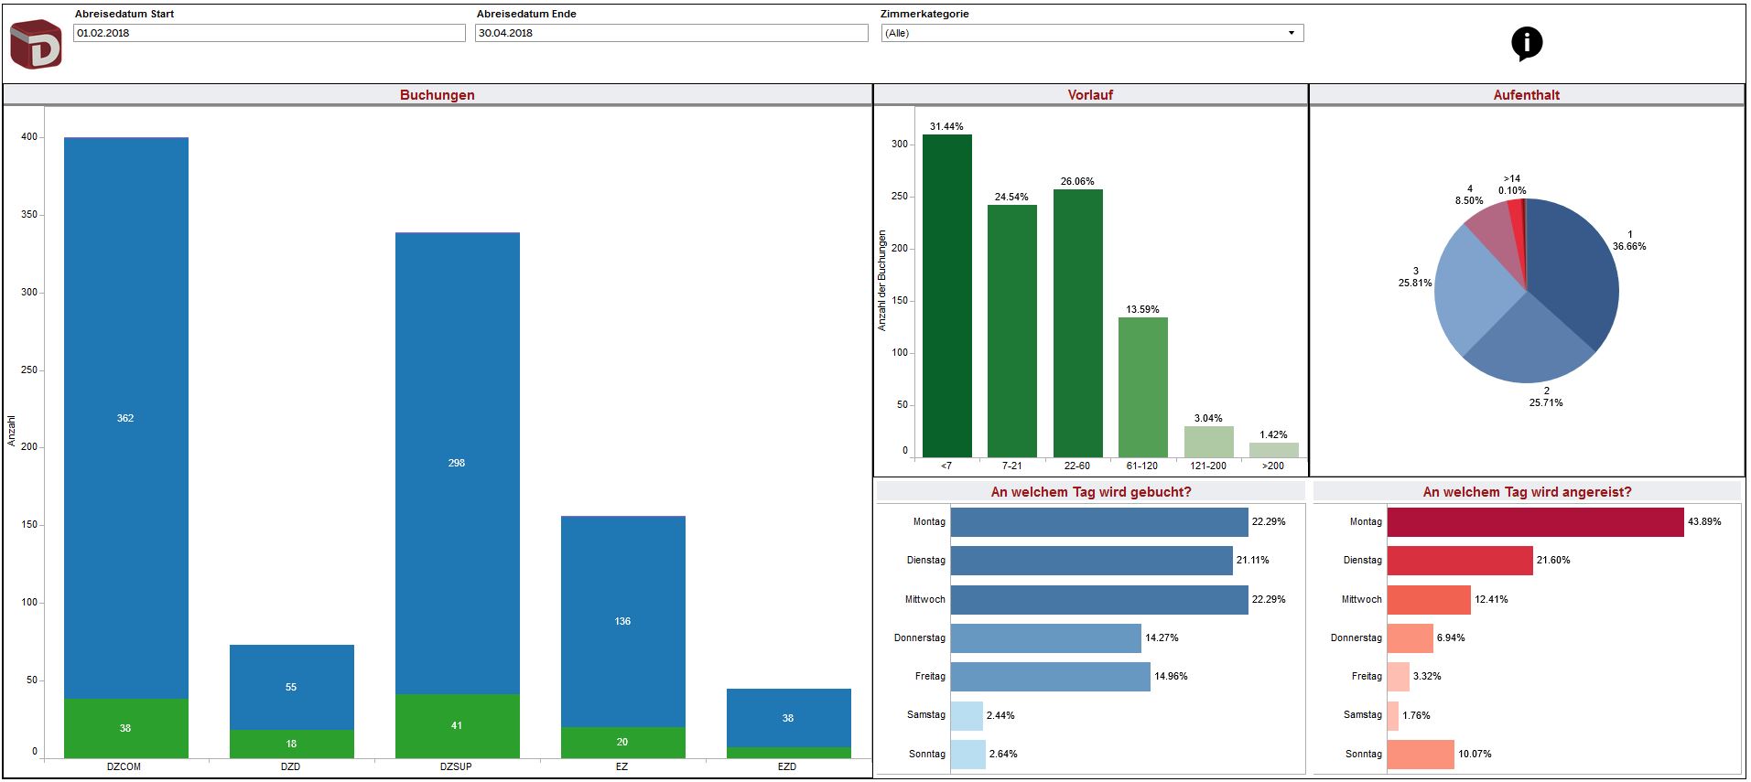Click the Aufenthalt panel title
The height and width of the screenshot is (782, 1751).
1526,95
